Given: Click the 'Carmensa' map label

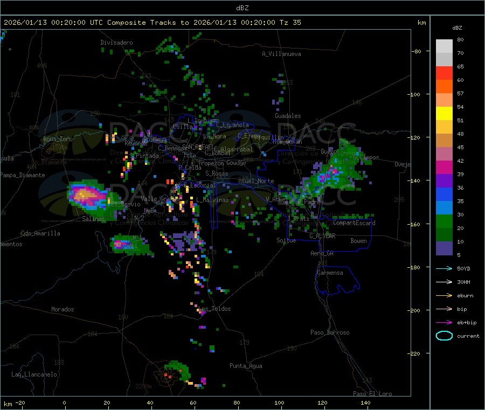Looking at the screenshot, I should point(330,273).
